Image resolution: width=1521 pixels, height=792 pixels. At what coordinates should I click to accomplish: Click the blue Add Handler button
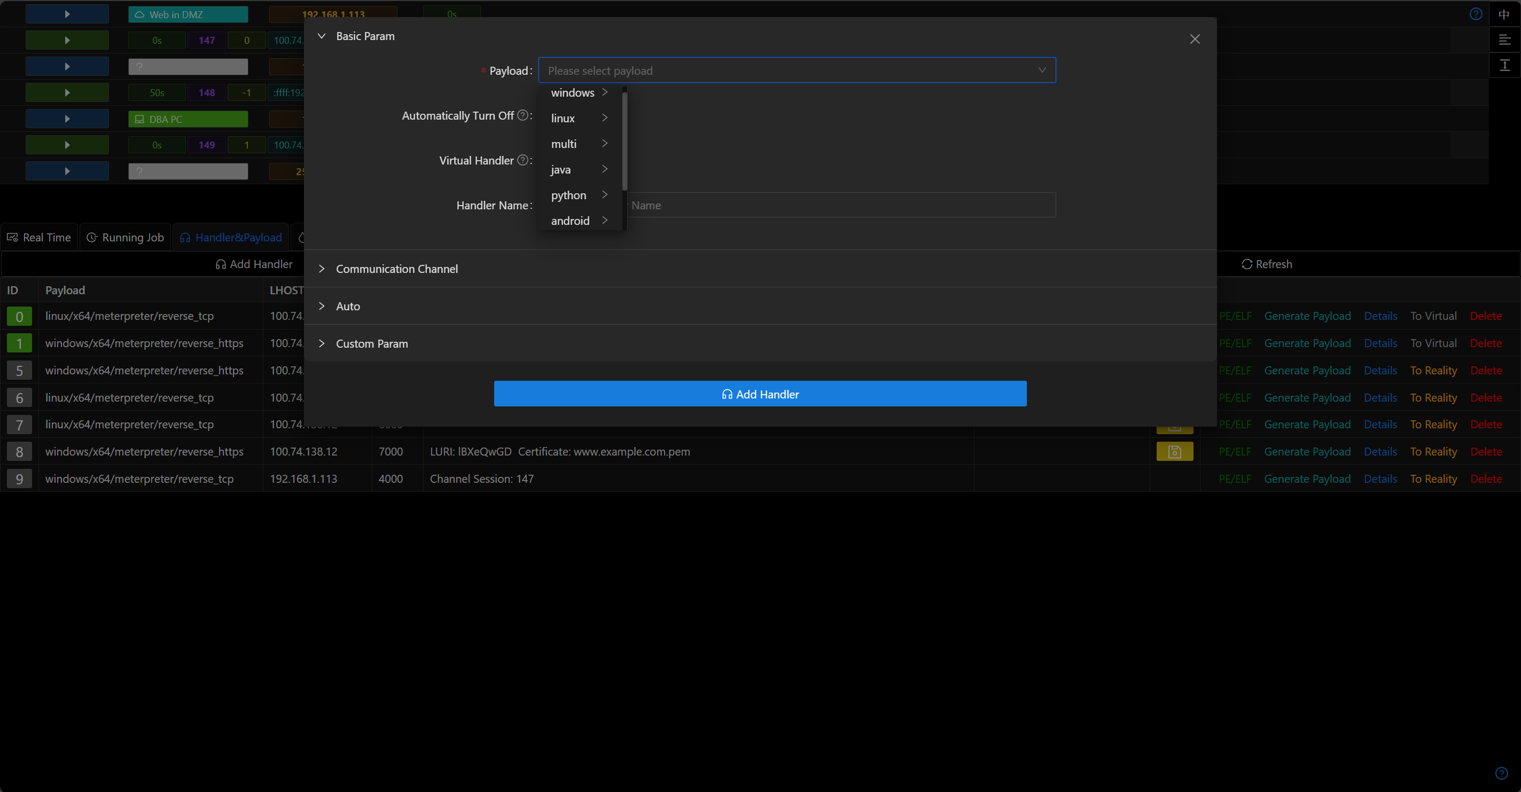tap(760, 394)
